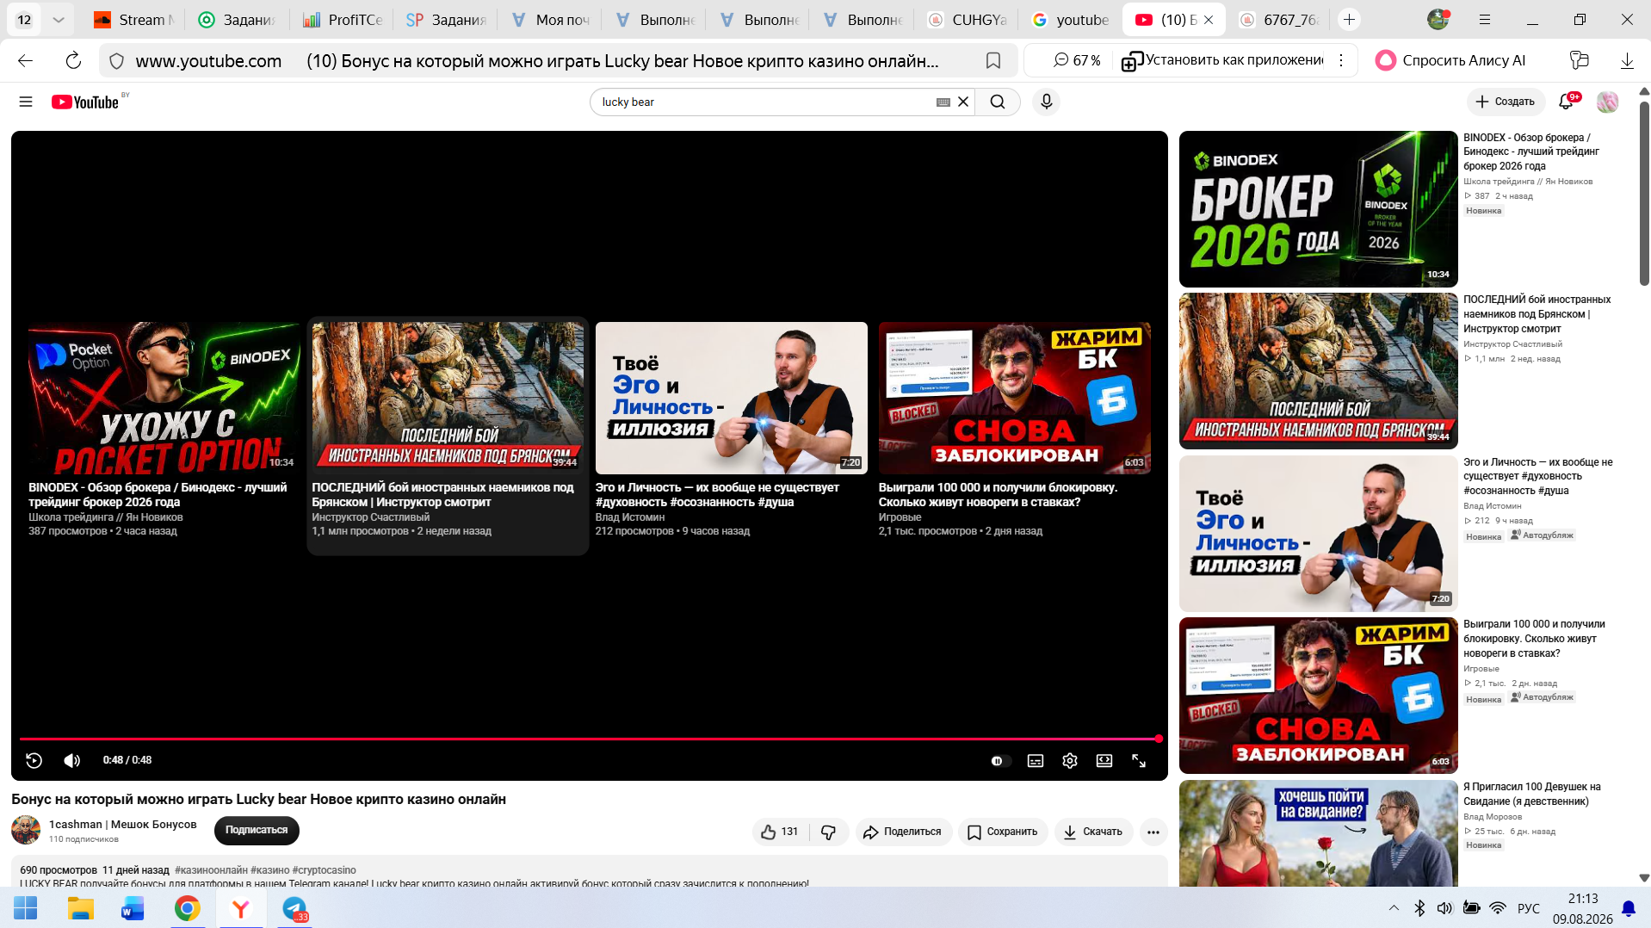Screen dimensions: 1651x928
Task: Open end-screen video СНОВА ЗАБЛОКИРОВАН
Action: coord(1015,398)
